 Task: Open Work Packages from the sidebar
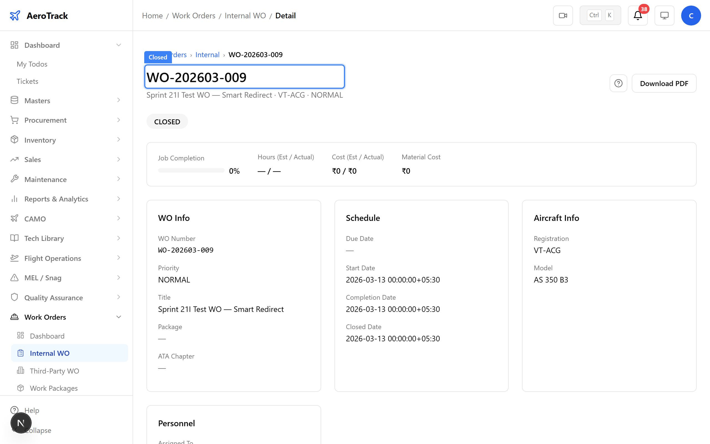point(54,388)
